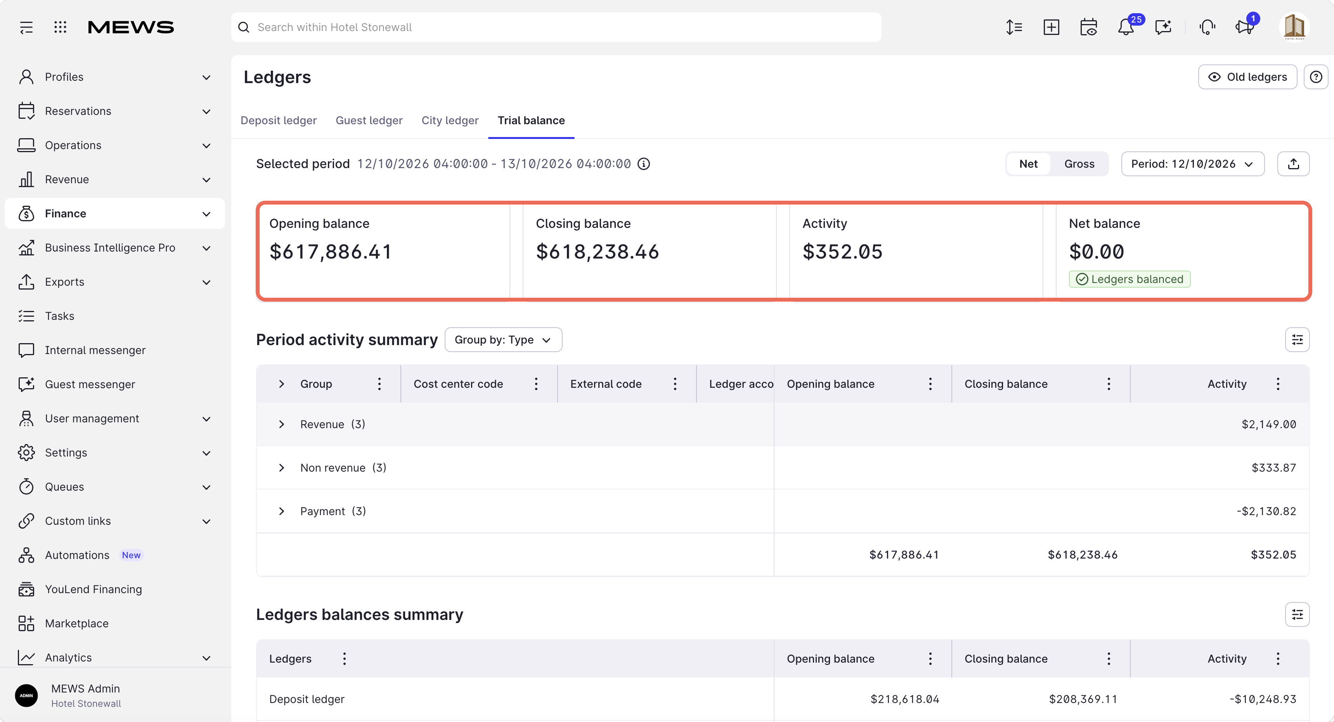Open Cost center code column options
The height and width of the screenshot is (722, 1334).
coord(537,384)
